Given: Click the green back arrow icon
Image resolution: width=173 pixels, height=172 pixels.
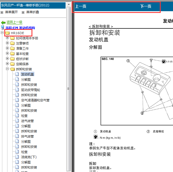Looking at the screenshot, I should [3, 23].
